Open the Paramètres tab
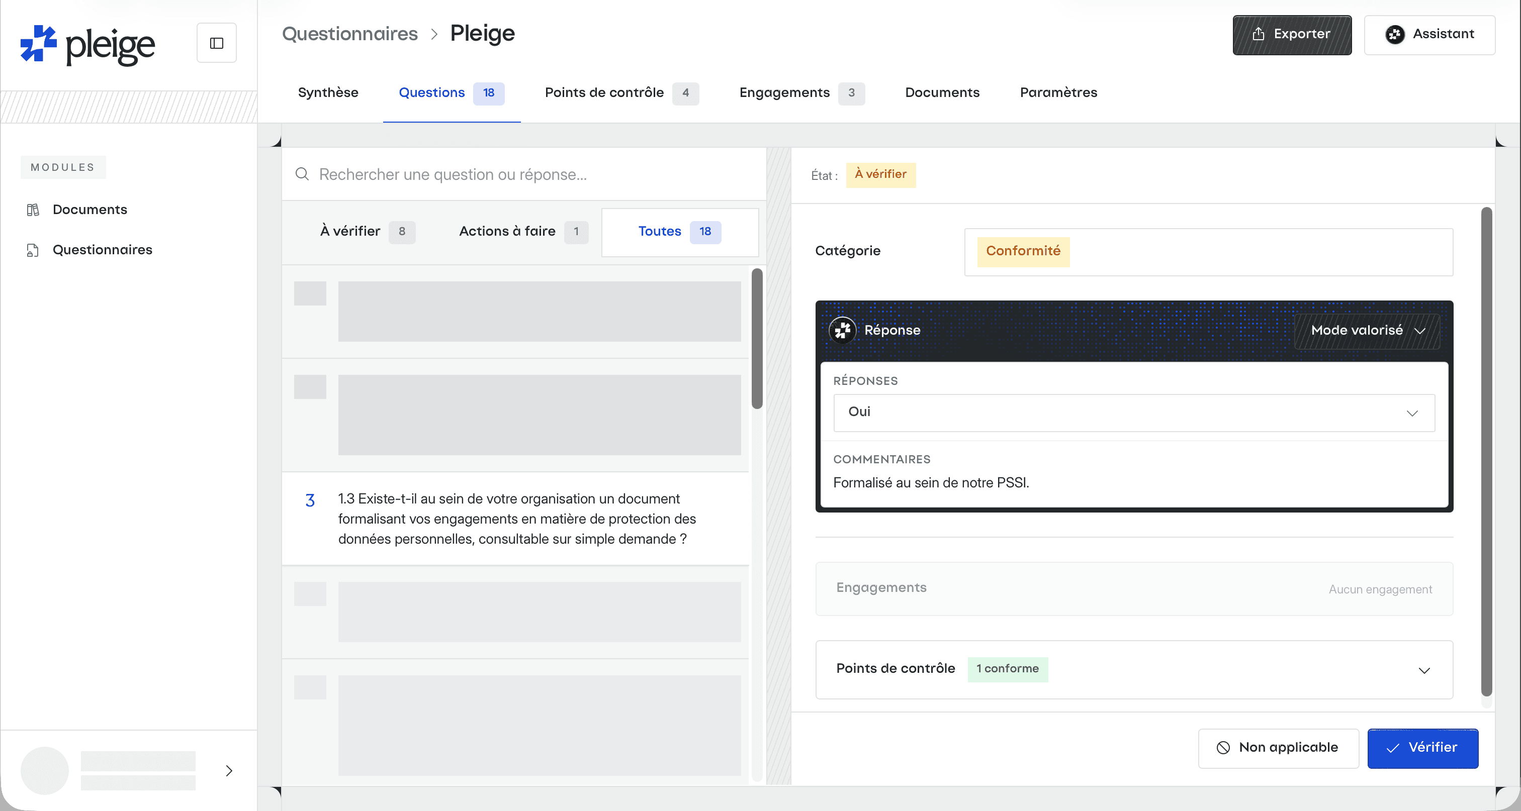The height and width of the screenshot is (811, 1521). coord(1058,92)
